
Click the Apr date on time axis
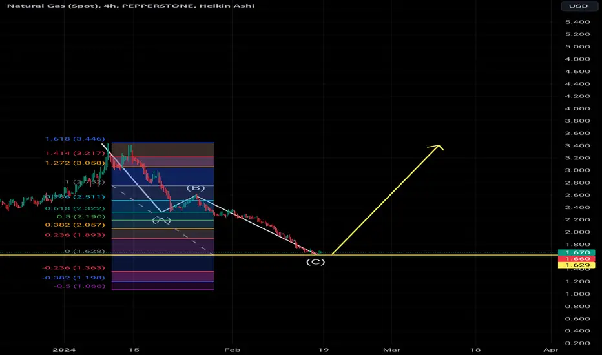[x=551, y=350]
